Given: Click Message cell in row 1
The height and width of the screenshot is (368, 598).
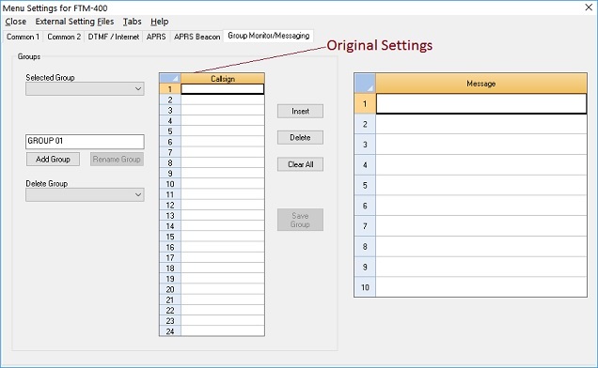Looking at the screenshot, I should click(481, 103).
